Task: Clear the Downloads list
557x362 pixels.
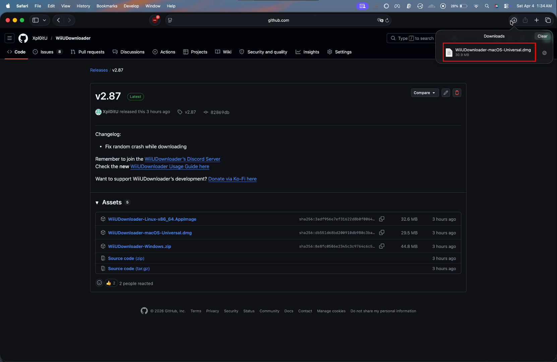Action: (x=542, y=36)
